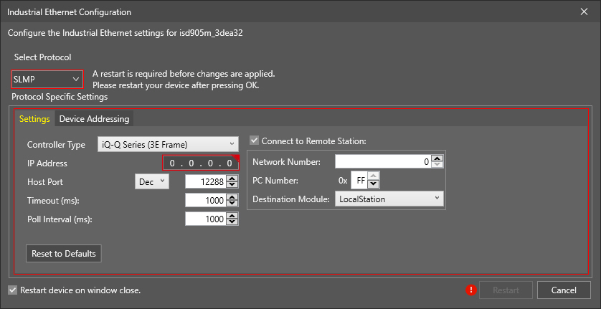Increase Host Port with up arrow
601x309 pixels.
[x=232, y=179]
